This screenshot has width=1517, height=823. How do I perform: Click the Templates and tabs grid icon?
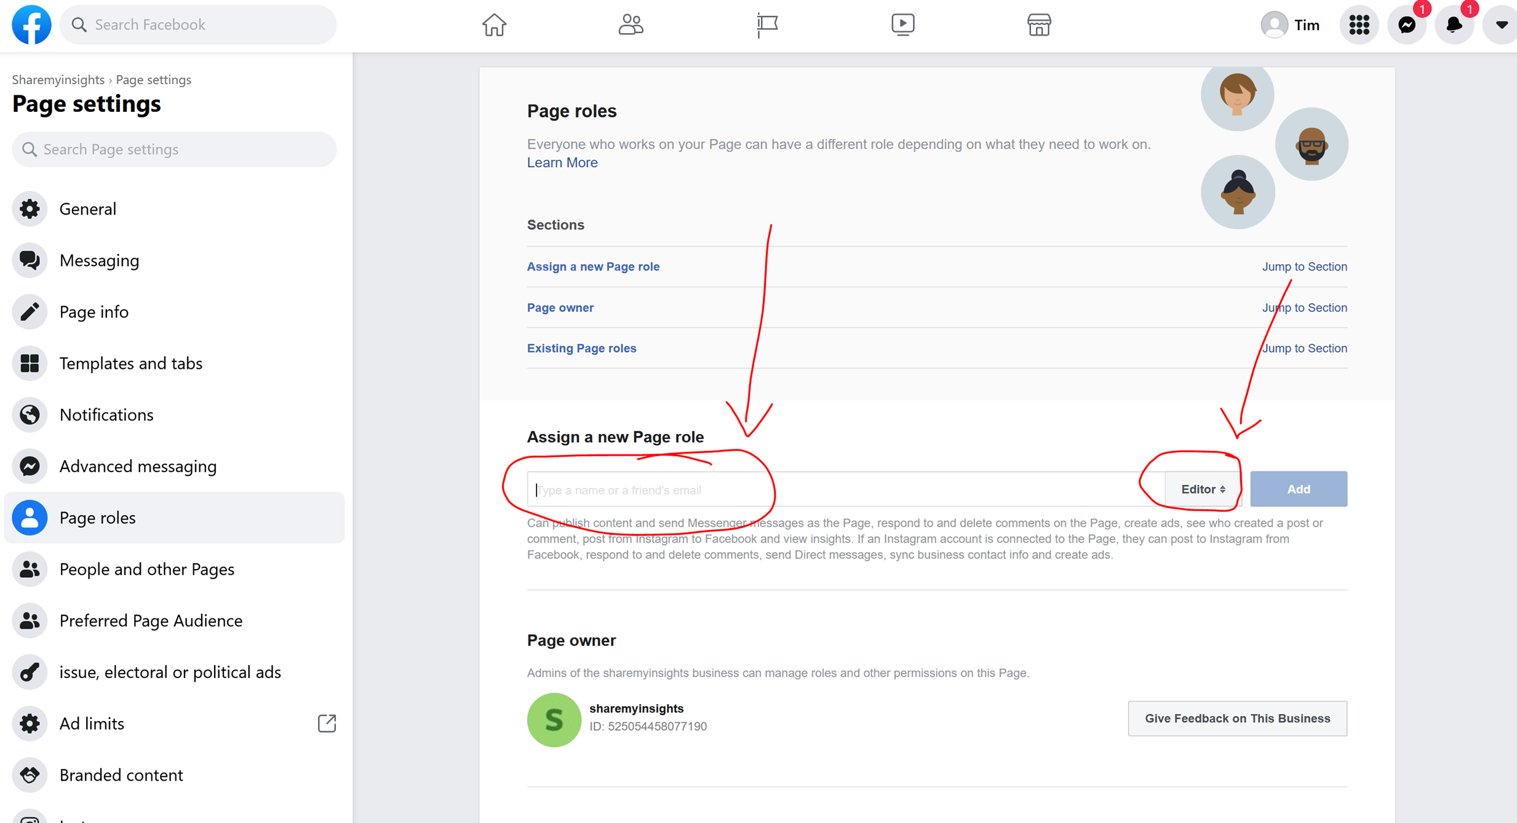click(30, 363)
